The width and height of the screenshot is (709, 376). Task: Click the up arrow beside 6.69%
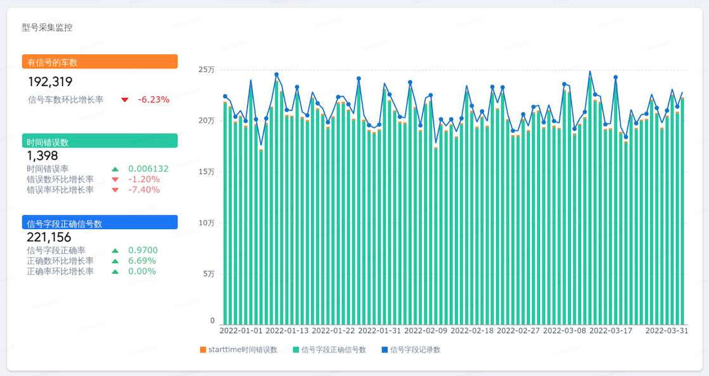click(x=115, y=261)
